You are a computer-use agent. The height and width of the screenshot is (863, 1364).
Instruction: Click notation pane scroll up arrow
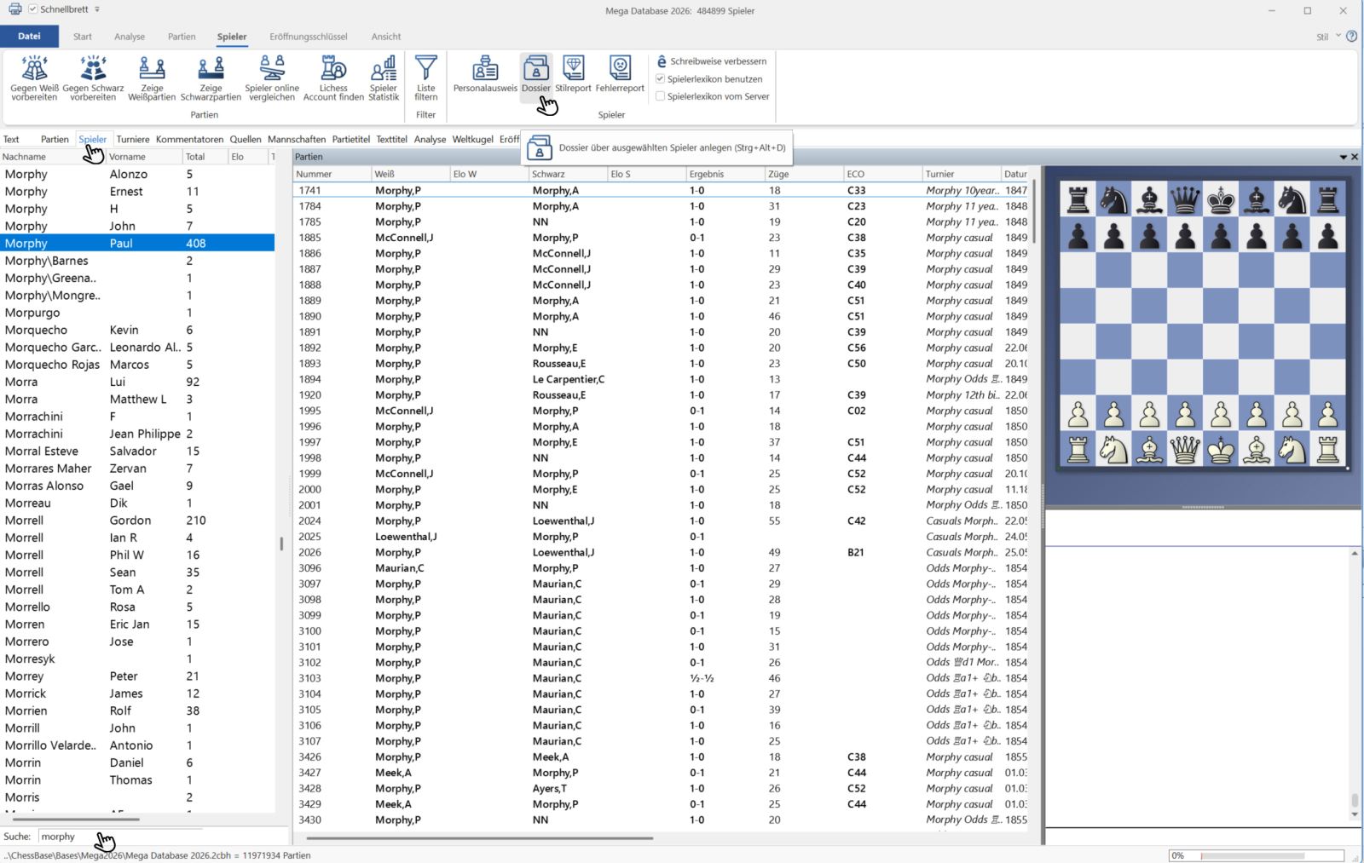tap(1355, 554)
